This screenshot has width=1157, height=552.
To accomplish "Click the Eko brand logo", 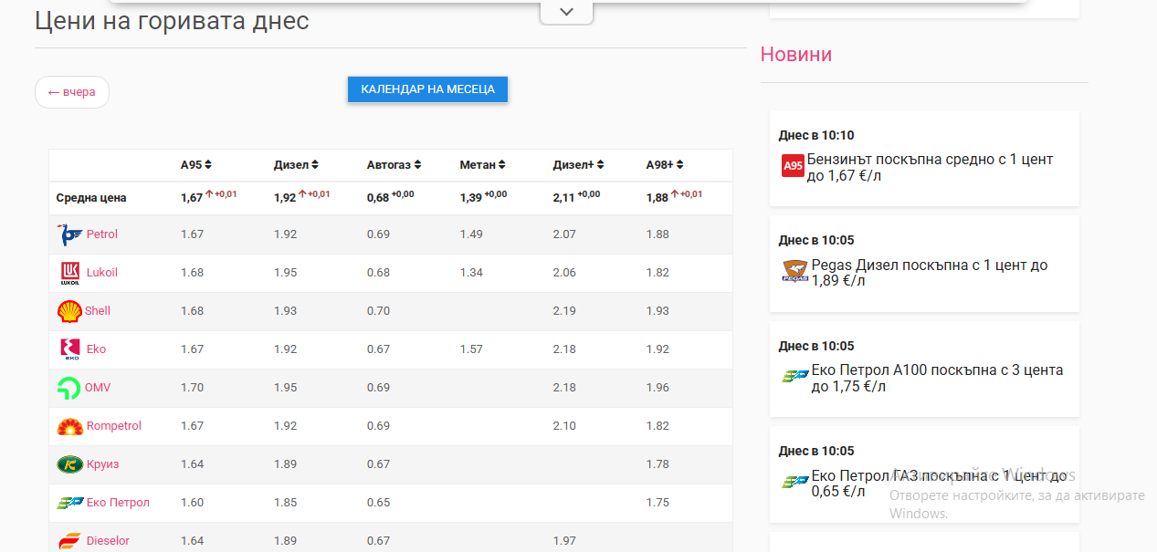I will click(x=70, y=349).
